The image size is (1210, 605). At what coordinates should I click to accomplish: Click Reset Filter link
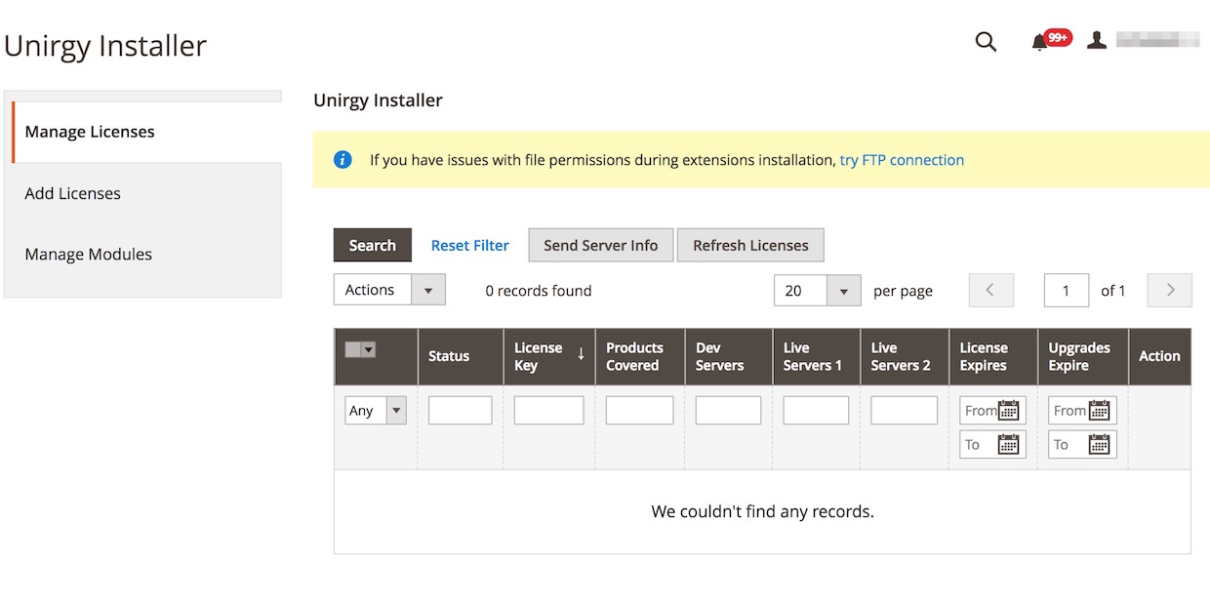tap(470, 245)
